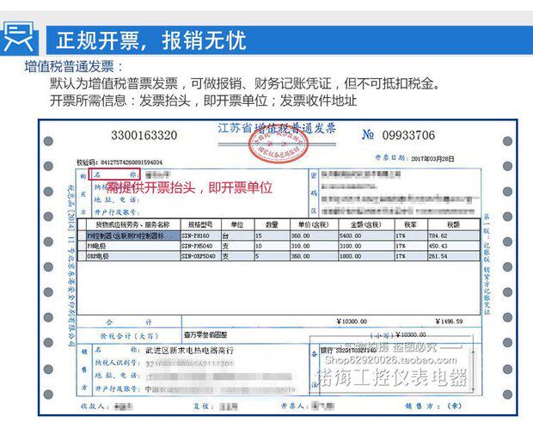
Task: Click the amount in words "壹万零叁佰圆整"
Action: pos(205,335)
